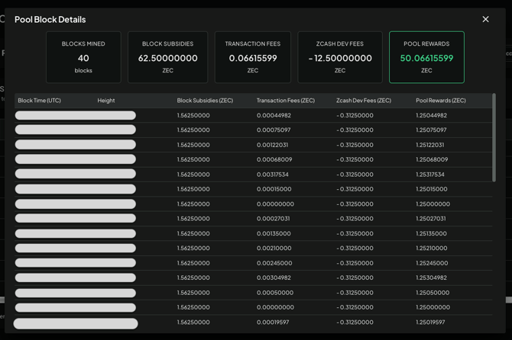This screenshot has width=512, height=340.
Task: Click transaction fee 0.00075097
Action: (x=274, y=130)
